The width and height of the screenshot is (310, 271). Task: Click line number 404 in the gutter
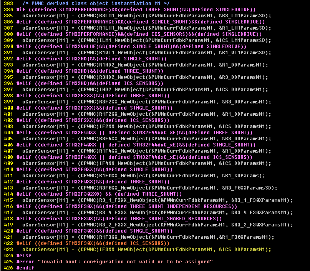pyautogui.click(x=8, y=133)
